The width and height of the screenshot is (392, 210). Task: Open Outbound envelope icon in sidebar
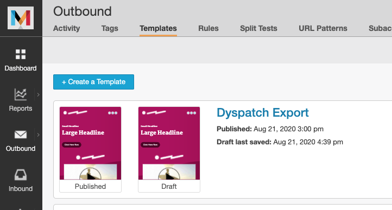21,135
